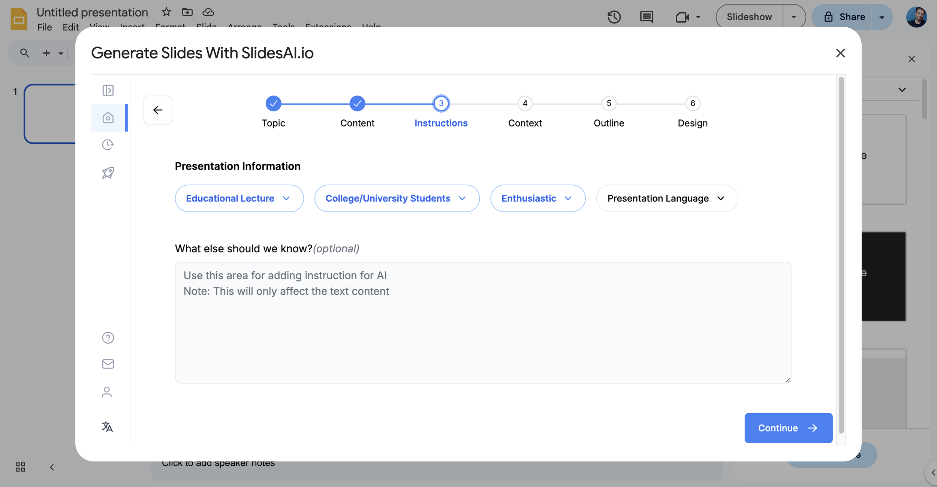
Task: Click the envelope contact icon
Action: [108, 364]
